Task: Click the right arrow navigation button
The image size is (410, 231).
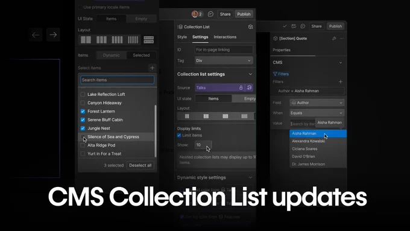Action: tap(53, 35)
